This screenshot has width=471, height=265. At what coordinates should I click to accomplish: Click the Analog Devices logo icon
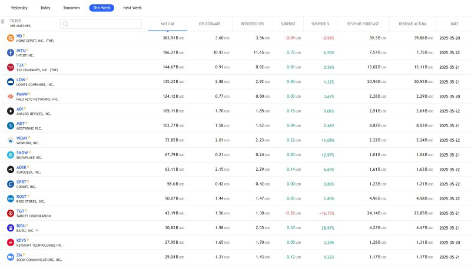11,111
